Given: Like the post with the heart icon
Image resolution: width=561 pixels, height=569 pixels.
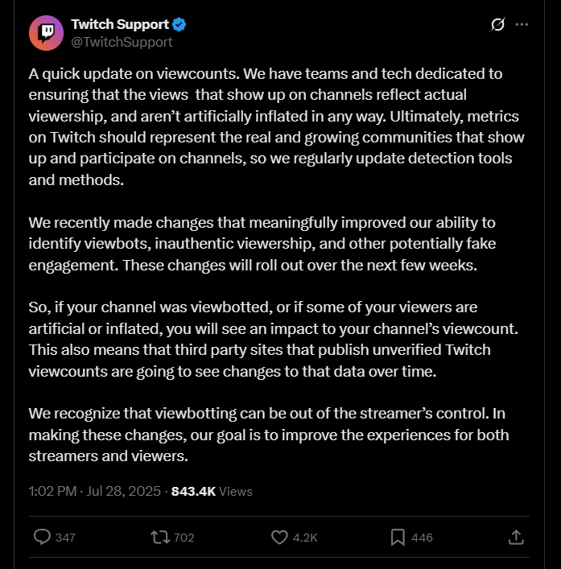Looking at the screenshot, I should [x=279, y=537].
